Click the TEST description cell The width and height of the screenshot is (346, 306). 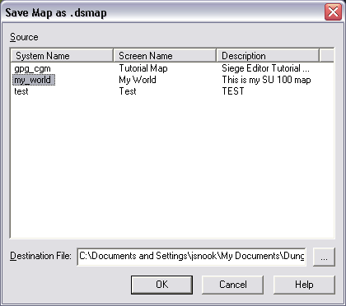click(233, 91)
